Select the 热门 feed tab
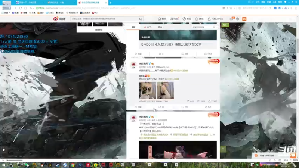The image size is (299, 168). (148, 27)
